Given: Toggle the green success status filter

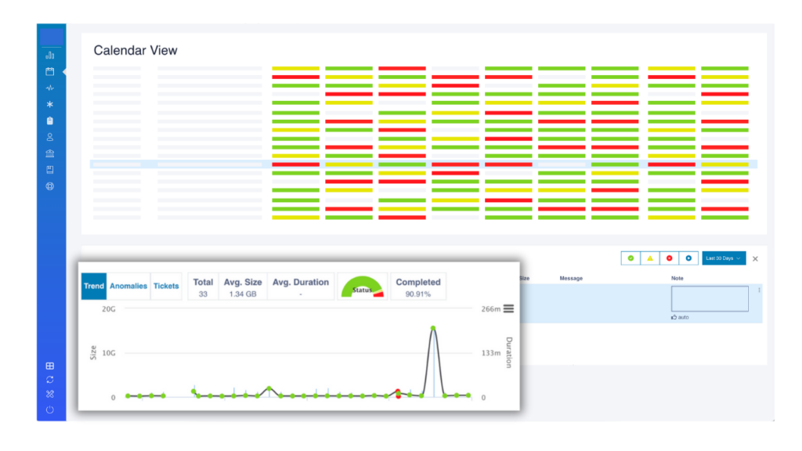Looking at the screenshot, I should (x=630, y=258).
